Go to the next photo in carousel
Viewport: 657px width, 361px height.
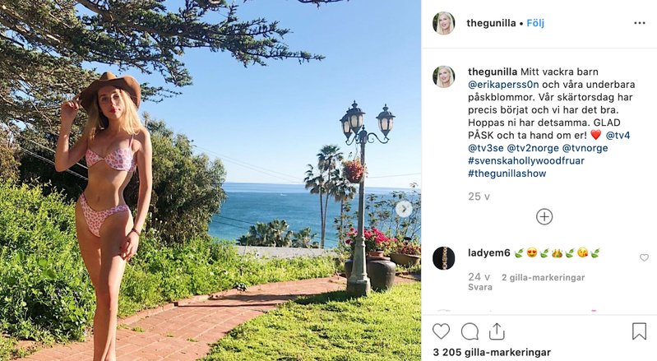pyautogui.click(x=403, y=209)
